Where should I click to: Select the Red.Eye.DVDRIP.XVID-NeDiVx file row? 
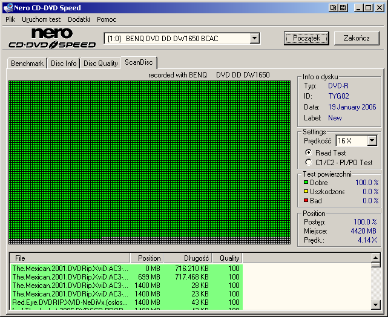(126, 302)
